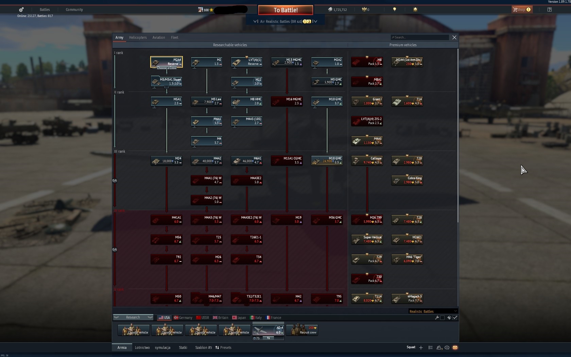
Task: Select the Britain nation tab
Action: click(x=221, y=318)
